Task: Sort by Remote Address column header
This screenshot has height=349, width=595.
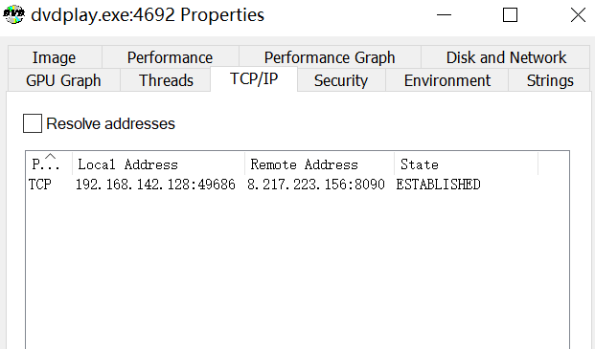Action: tap(319, 164)
